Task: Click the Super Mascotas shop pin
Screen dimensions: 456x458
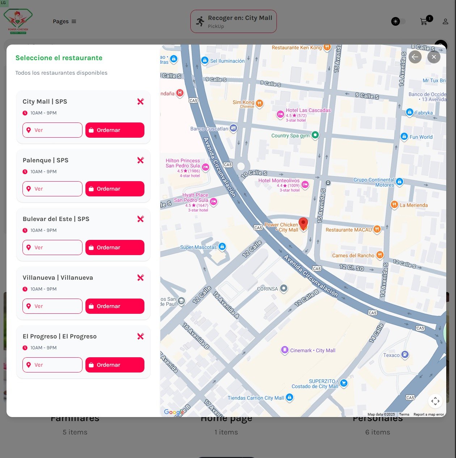Action: tap(222, 247)
